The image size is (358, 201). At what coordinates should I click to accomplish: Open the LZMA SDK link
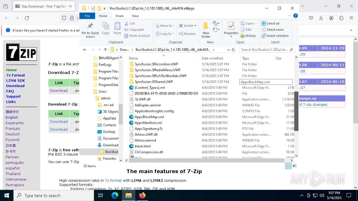(x=16, y=80)
